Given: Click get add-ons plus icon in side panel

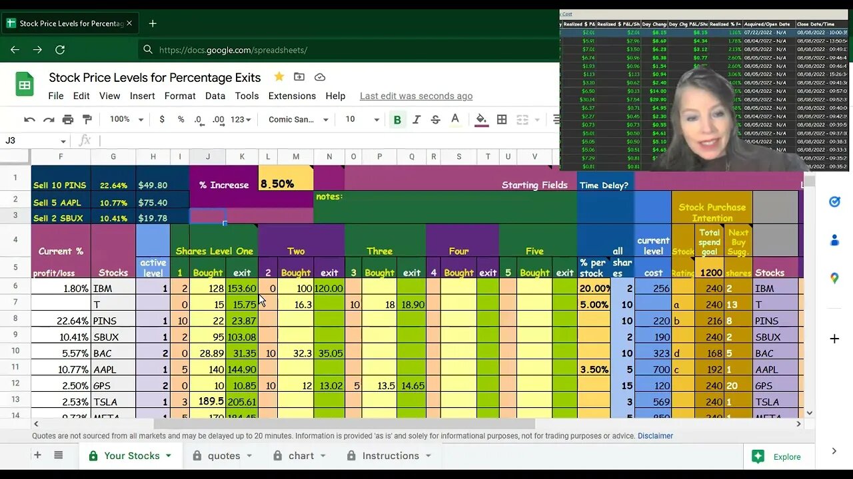Looking at the screenshot, I should point(834,339).
